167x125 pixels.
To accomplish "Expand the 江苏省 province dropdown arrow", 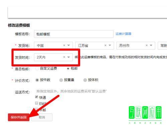I will [x=110, y=45].
